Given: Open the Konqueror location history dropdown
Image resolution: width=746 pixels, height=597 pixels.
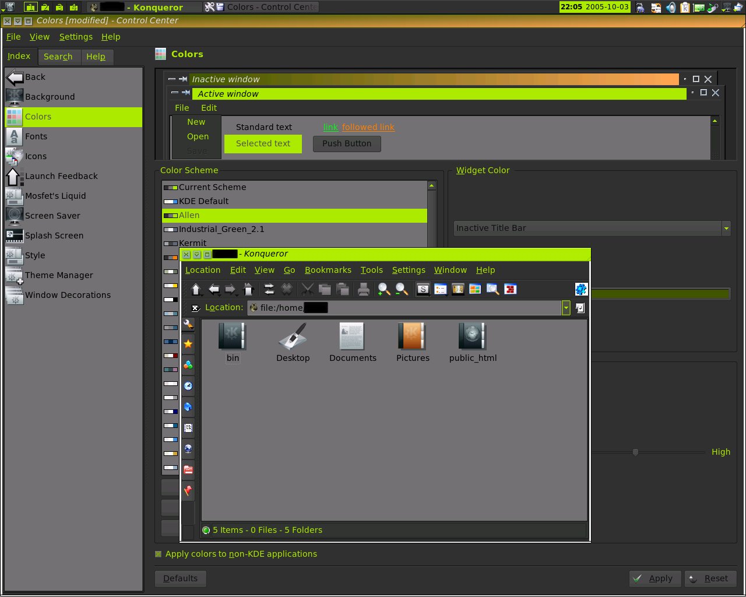Looking at the screenshot, I should click(x=565, y=308).
